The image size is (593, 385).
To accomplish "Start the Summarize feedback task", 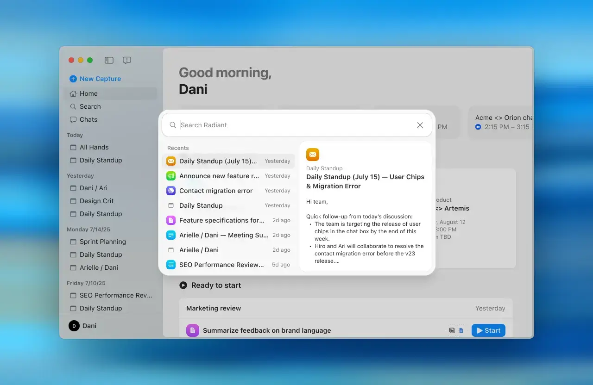I will pos(488,330).
